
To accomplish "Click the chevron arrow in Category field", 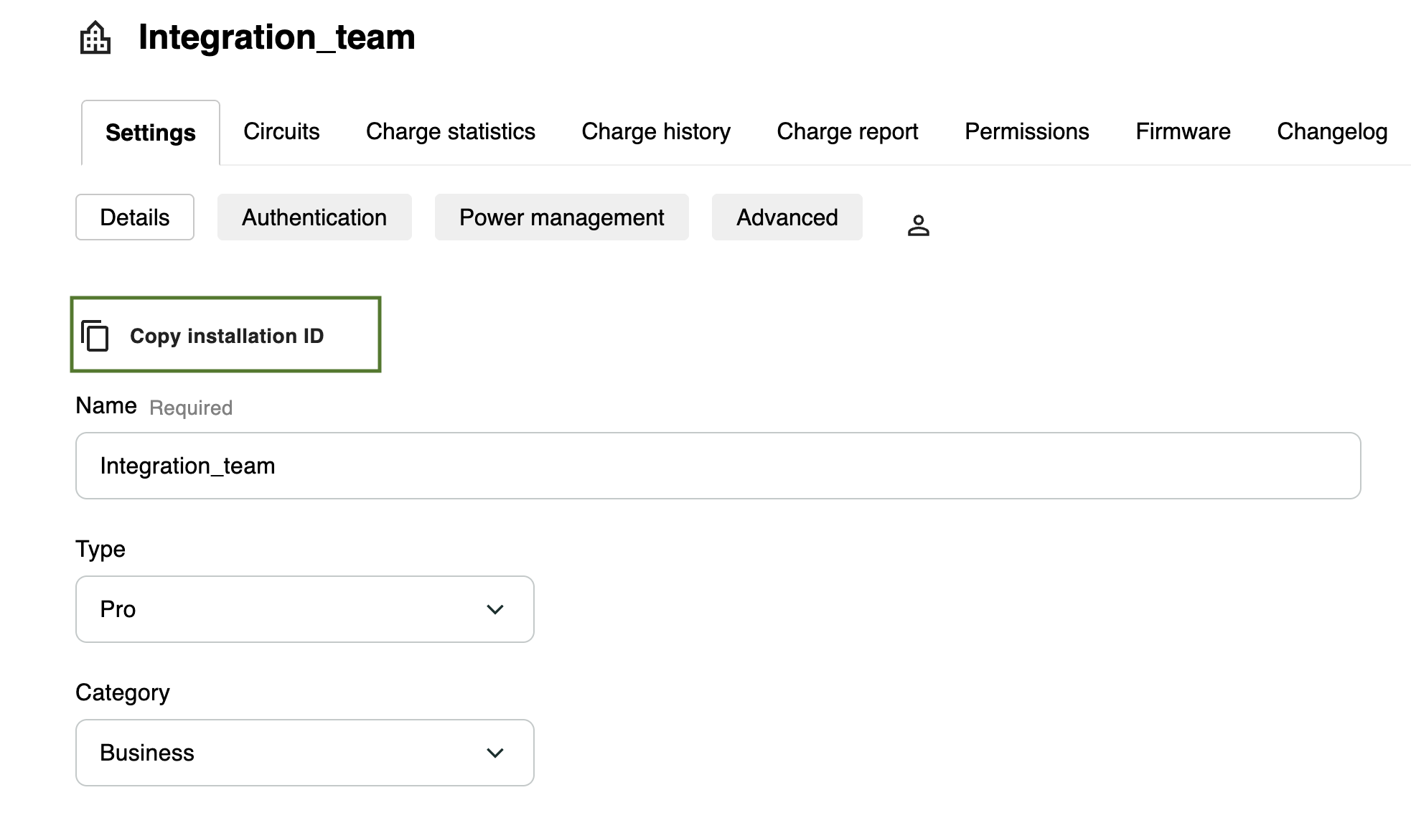I will click(x=495, y=753).
